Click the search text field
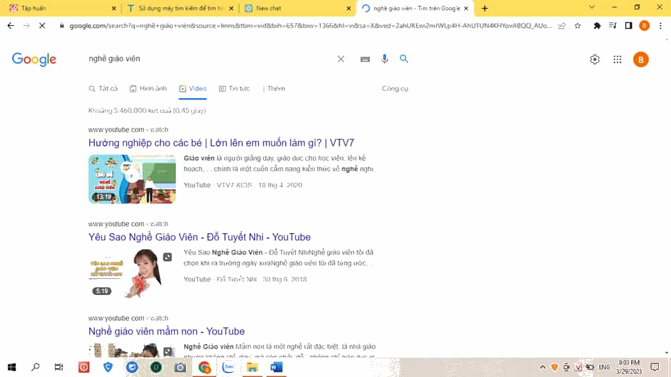671x377 pixels. [210, 59]
